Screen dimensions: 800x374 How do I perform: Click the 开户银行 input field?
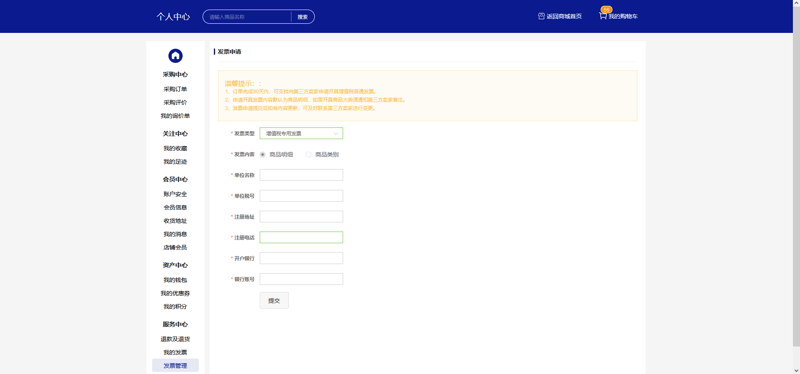coord(301,258)
